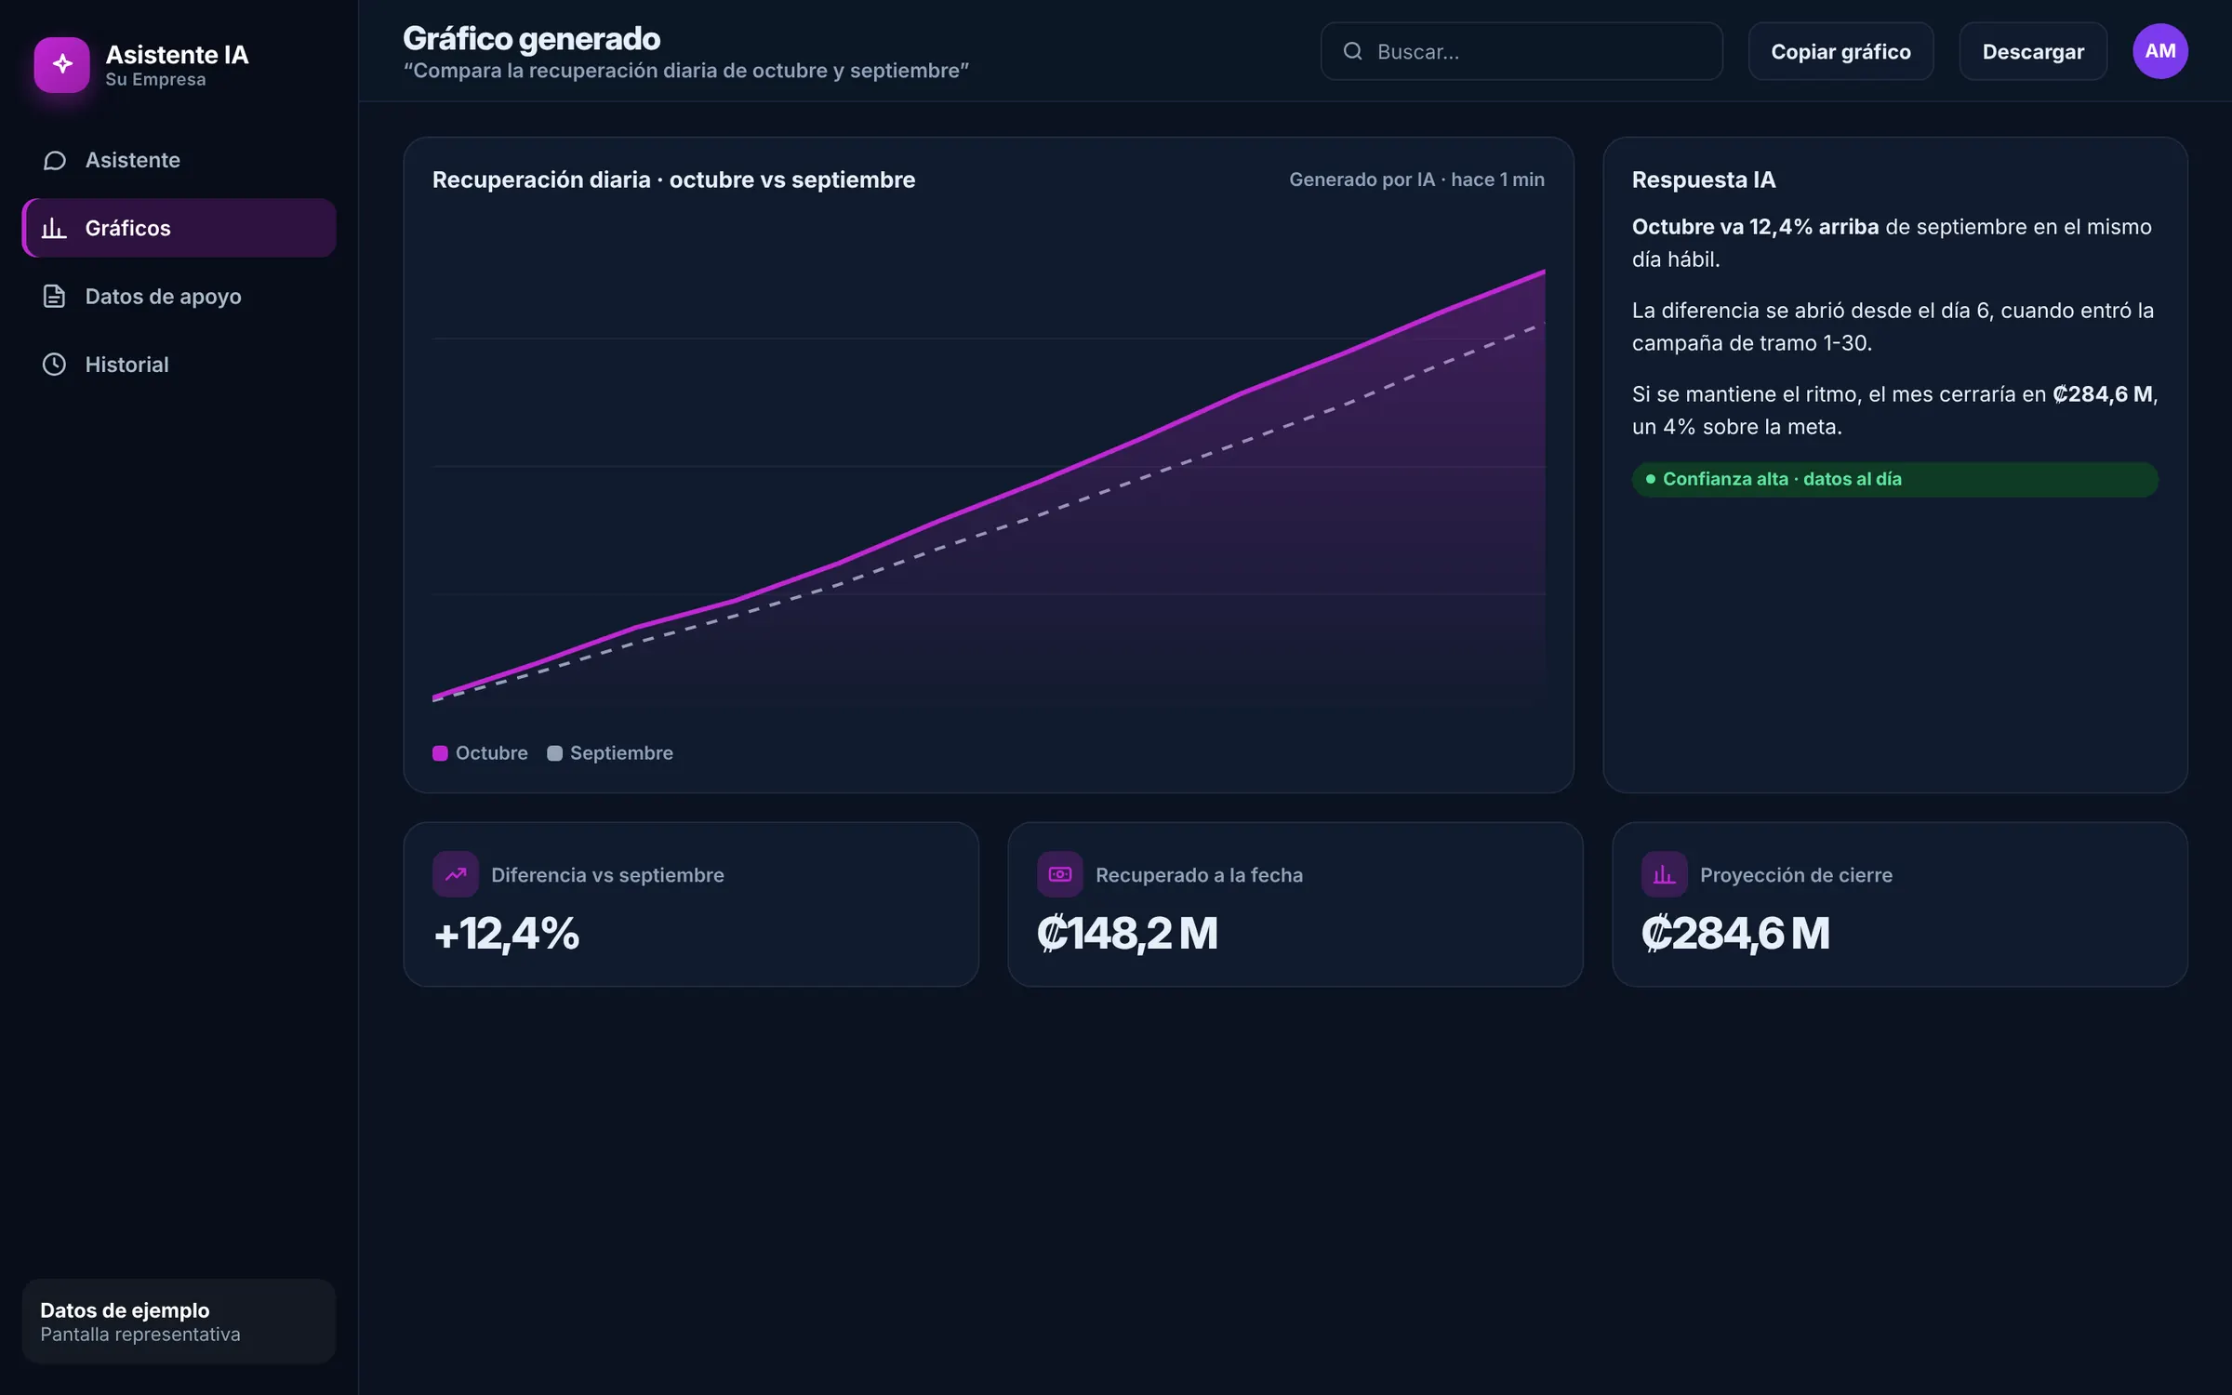
Task: Click the Generado por IA timestamp text
Action: [1416, 179]
